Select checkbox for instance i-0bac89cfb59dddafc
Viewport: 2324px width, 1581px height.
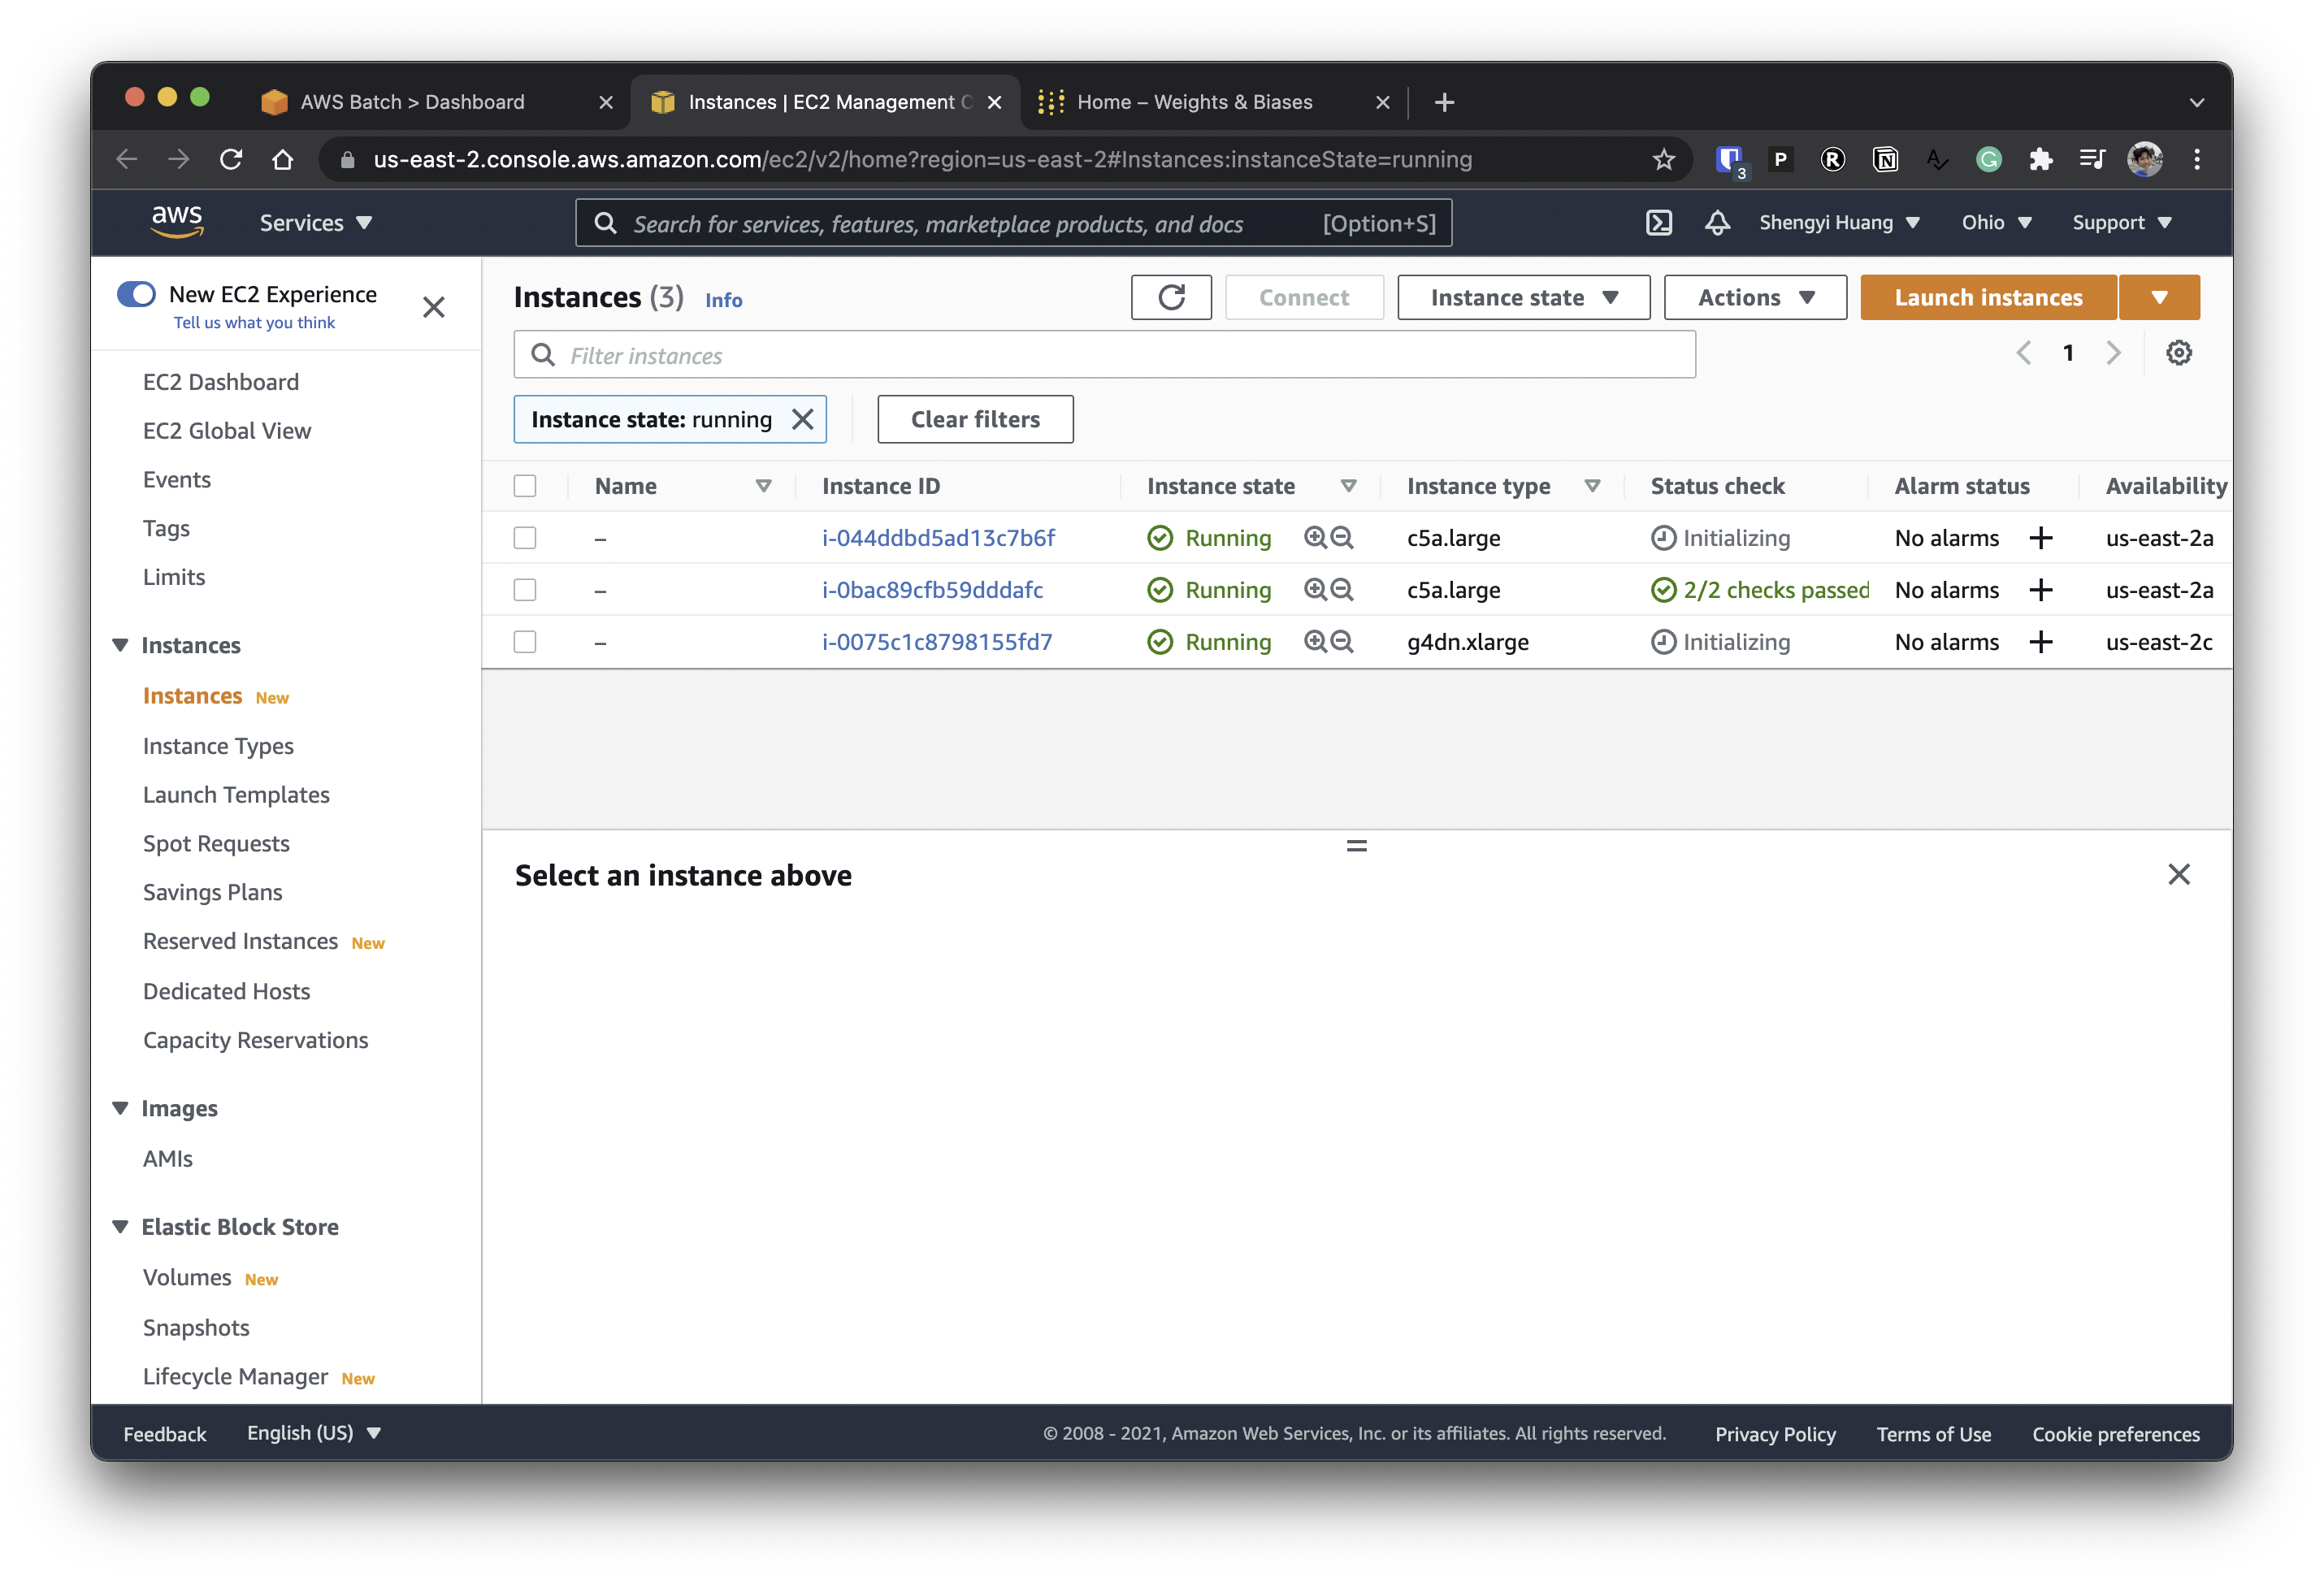click(x=525, y=590)
